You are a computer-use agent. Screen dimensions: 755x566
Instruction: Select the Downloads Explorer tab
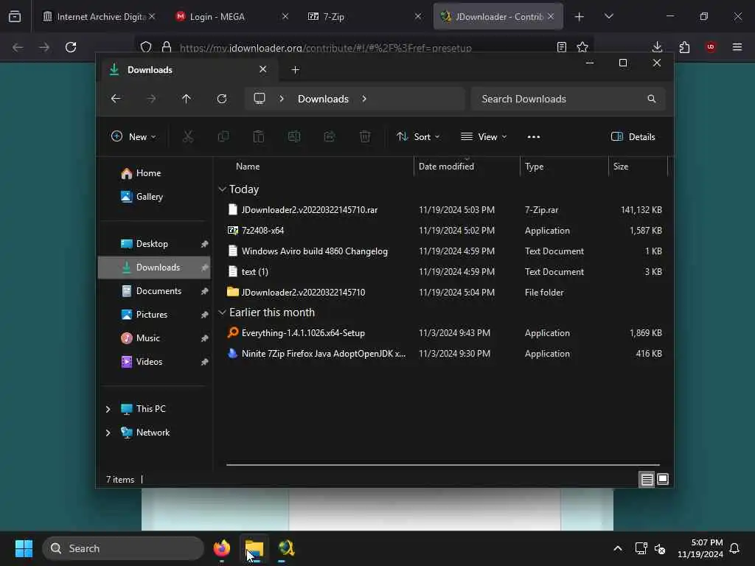point(190,70)
